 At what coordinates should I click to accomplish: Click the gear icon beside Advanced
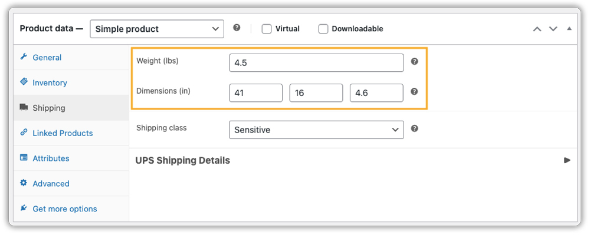(x=24, y=183)
